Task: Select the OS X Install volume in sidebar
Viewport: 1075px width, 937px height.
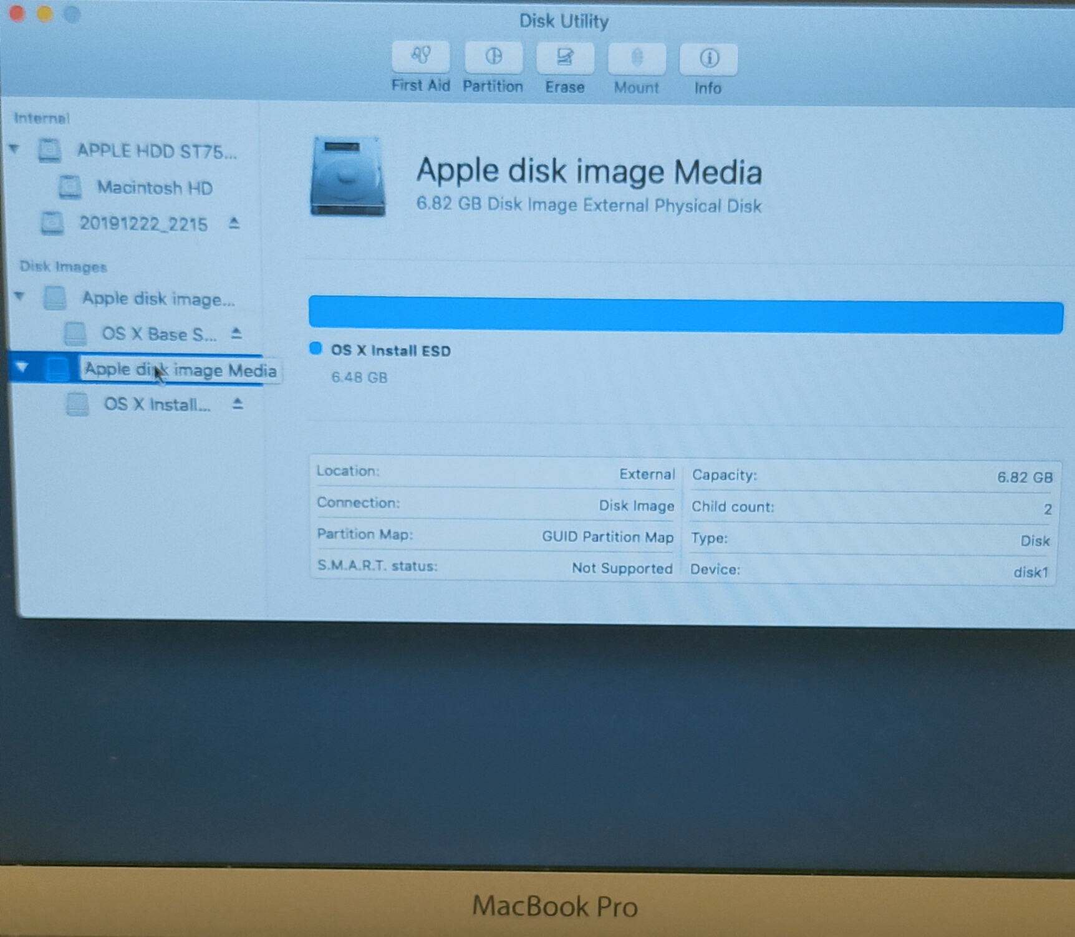Action: pos(157,405)
